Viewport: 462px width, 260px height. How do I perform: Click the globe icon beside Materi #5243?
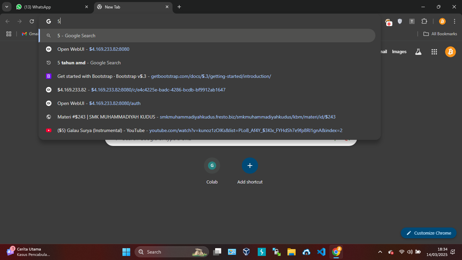pos(49,117)
